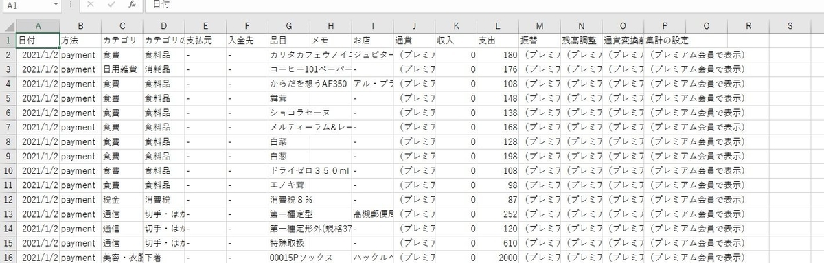Click the 白菜 item cell
Screen dimensions: 824x263
coord(289,141)
